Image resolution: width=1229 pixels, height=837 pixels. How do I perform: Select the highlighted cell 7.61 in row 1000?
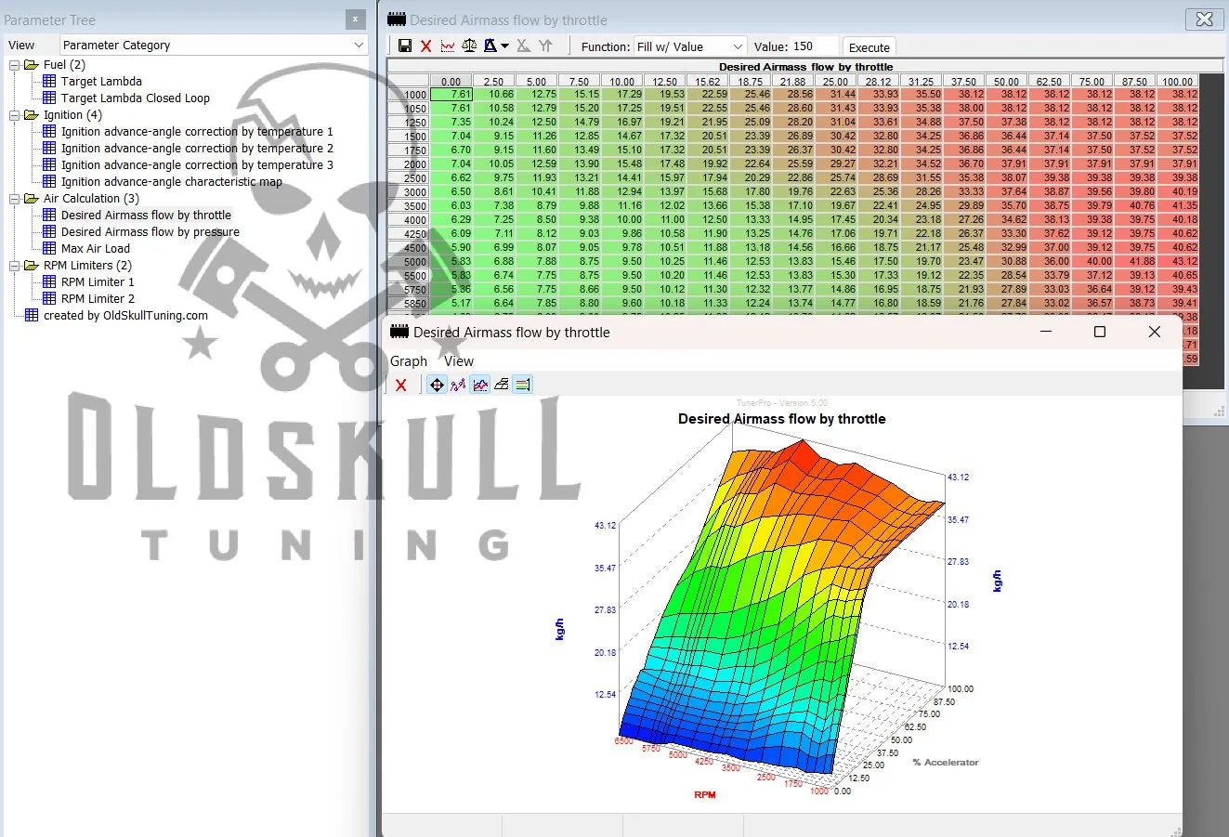coord(451,94)
